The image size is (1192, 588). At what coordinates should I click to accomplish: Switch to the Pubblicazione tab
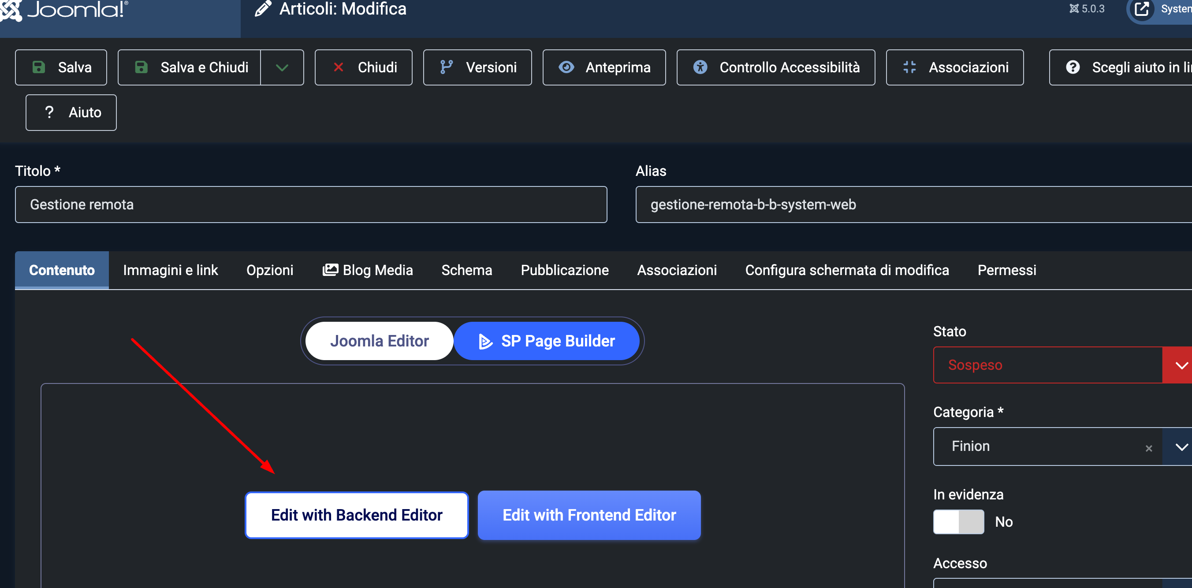click(x=564, y=270)
